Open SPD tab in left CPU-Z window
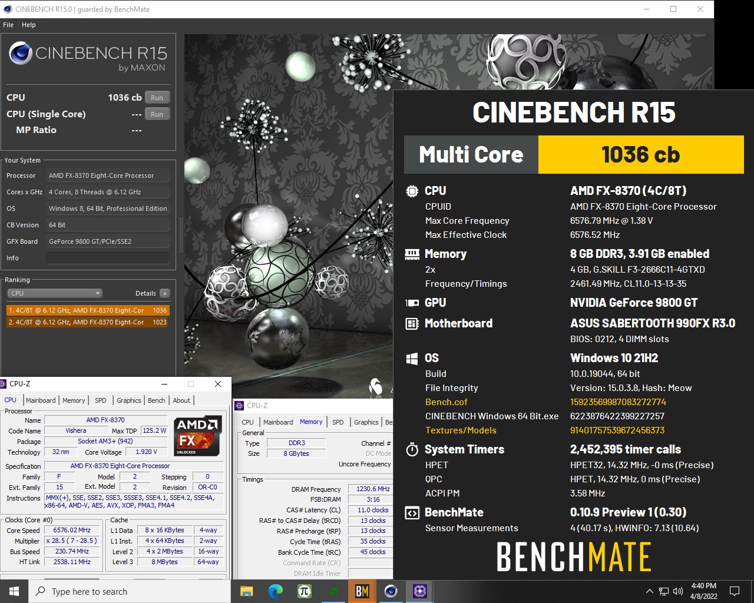The width and height of the screenshot is (754, 603). pos(101,400)
